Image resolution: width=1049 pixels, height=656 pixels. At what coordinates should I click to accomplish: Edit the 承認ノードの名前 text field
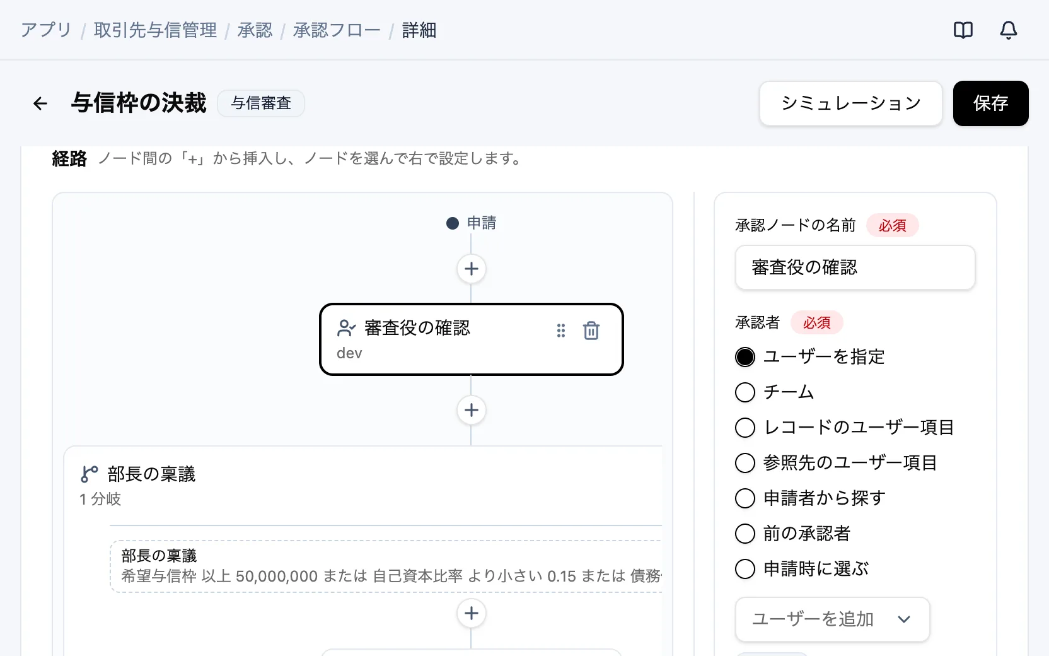coord(855,267)
